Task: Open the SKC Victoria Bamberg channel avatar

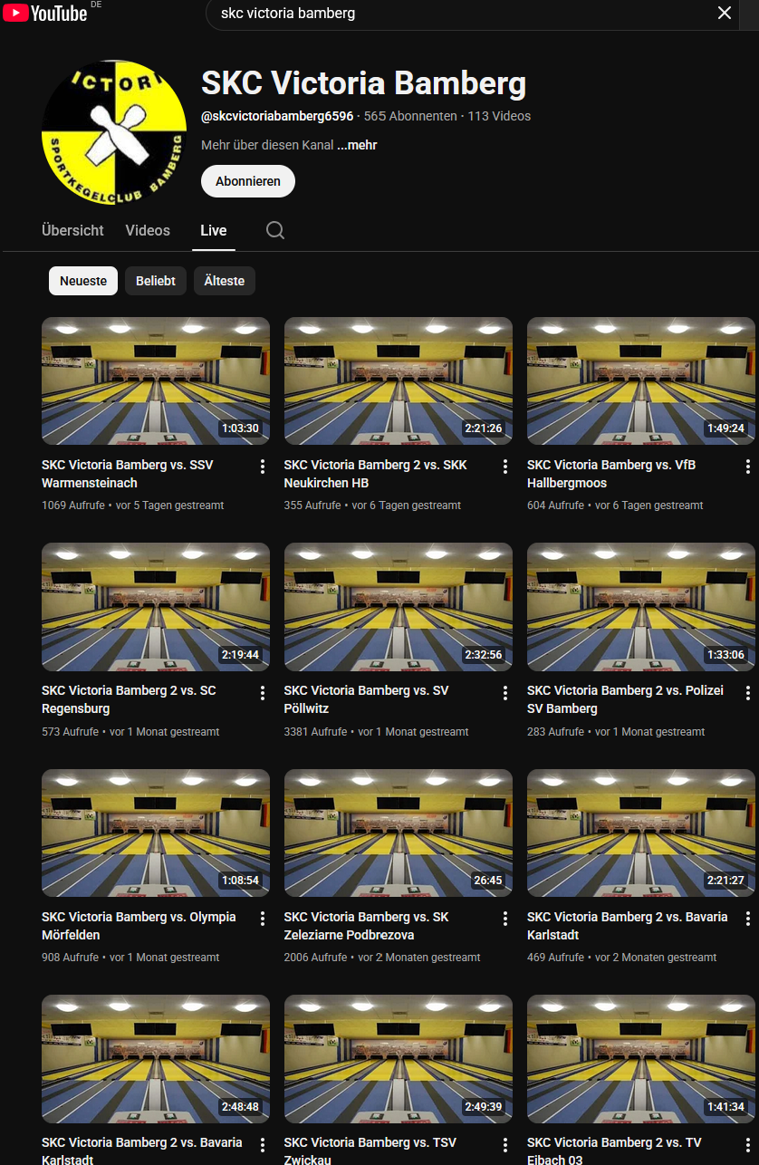Action: tap(113, 132)
